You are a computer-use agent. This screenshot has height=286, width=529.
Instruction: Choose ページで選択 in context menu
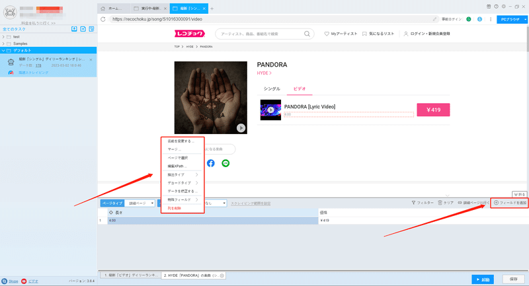pyautogui.click(x=178, y=158)
